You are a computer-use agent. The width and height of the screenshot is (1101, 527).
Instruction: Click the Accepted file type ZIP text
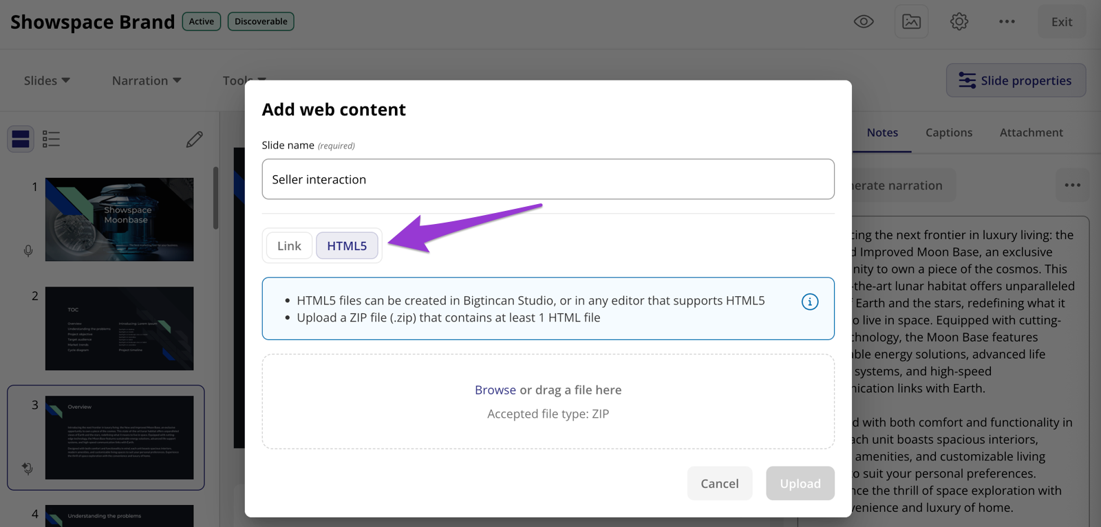tap(548, 414)
